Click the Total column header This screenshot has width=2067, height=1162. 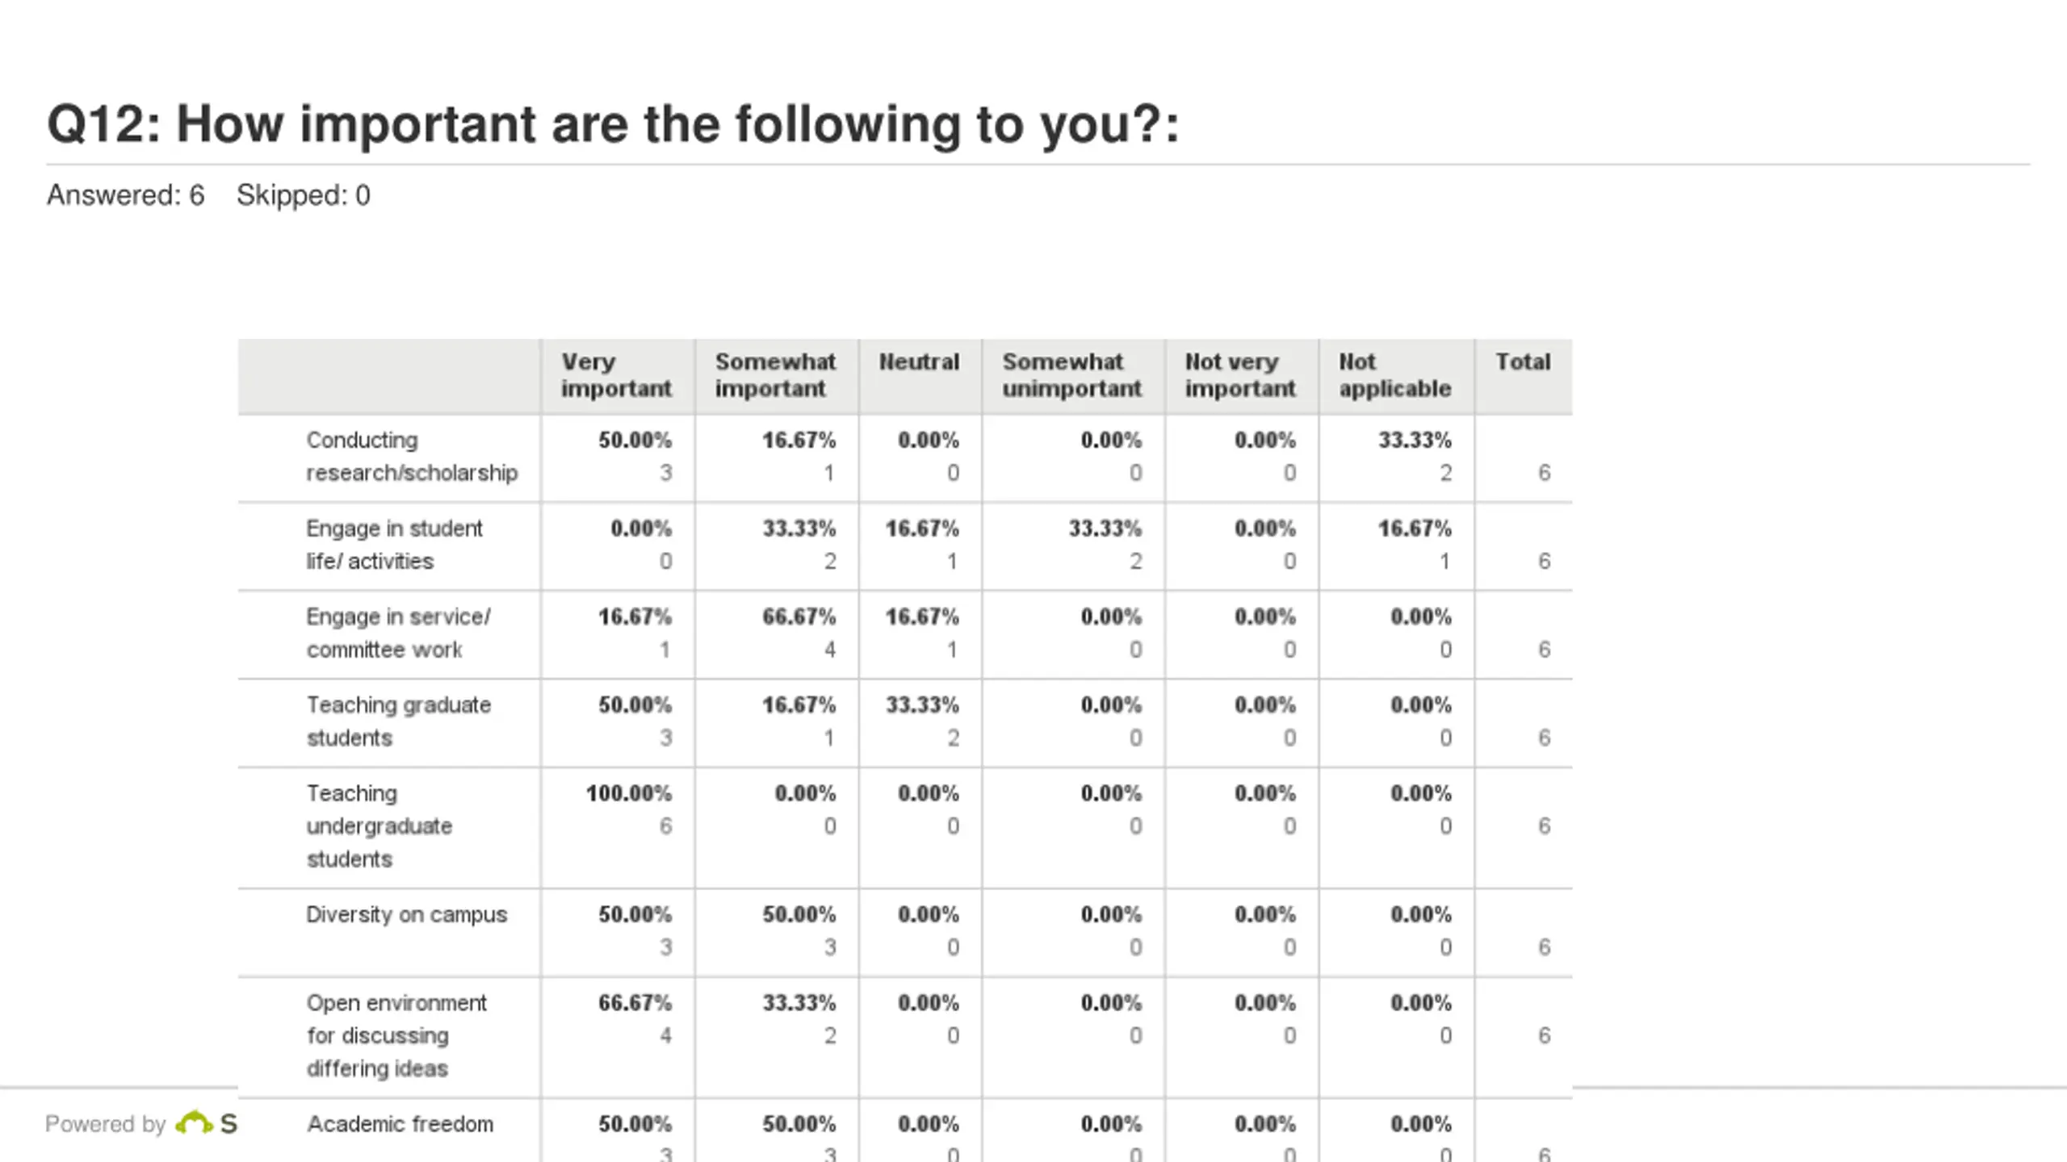click(1522, 362)
